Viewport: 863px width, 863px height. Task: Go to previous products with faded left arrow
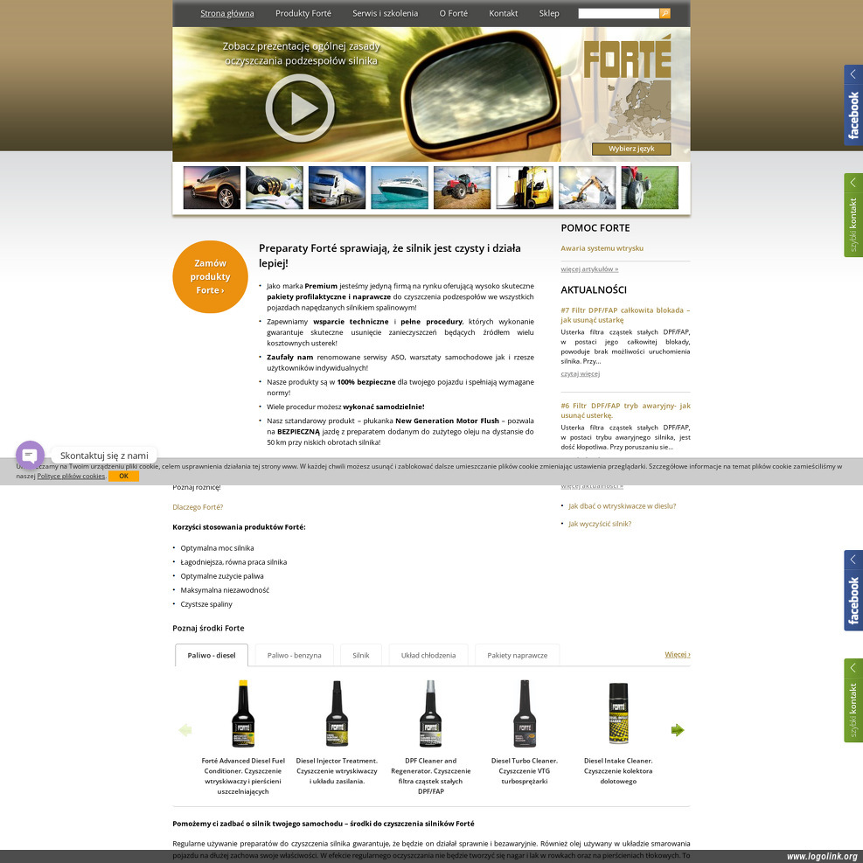click(185, 730)
